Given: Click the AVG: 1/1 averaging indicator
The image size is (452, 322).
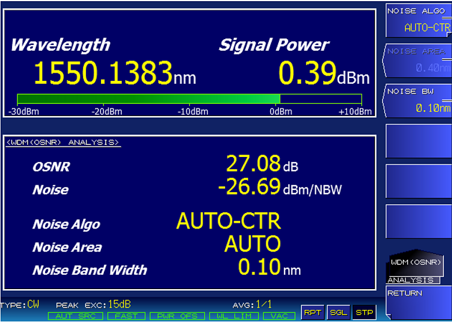Looking at the screenshot, I should tap(251, 304).
